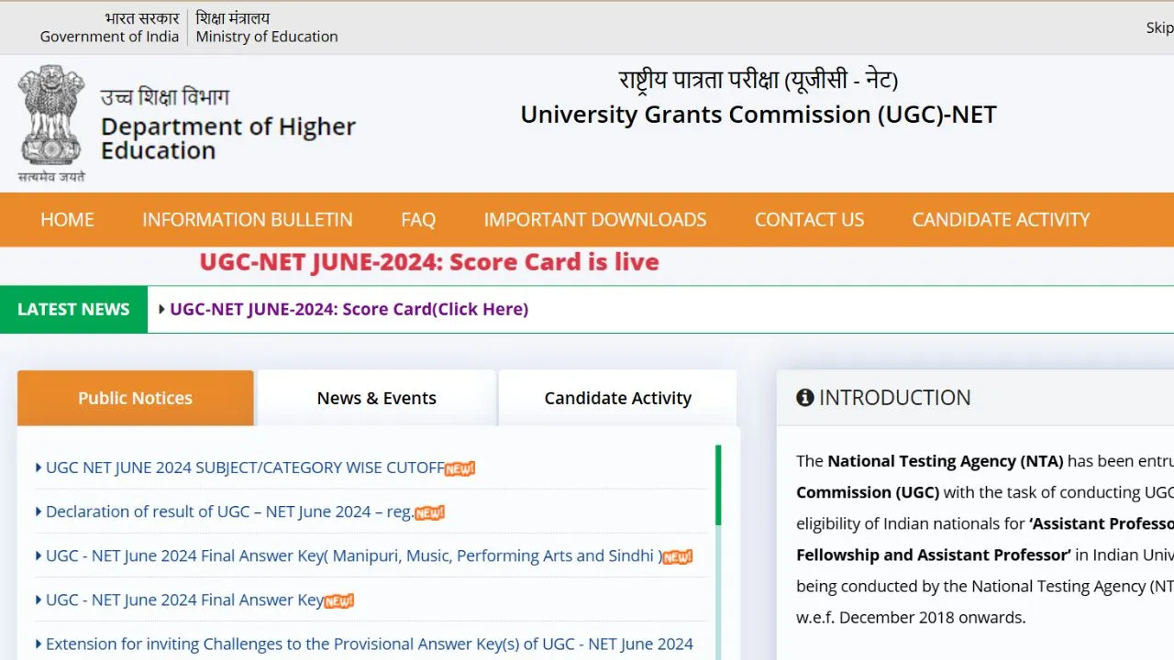Click the red Score Card is live banner

click(429, 262)
